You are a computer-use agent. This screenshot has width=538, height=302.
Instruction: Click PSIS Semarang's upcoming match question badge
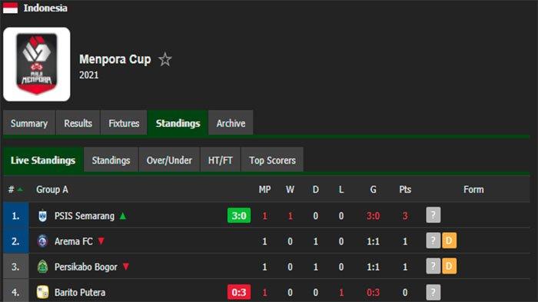pos(433,215)
